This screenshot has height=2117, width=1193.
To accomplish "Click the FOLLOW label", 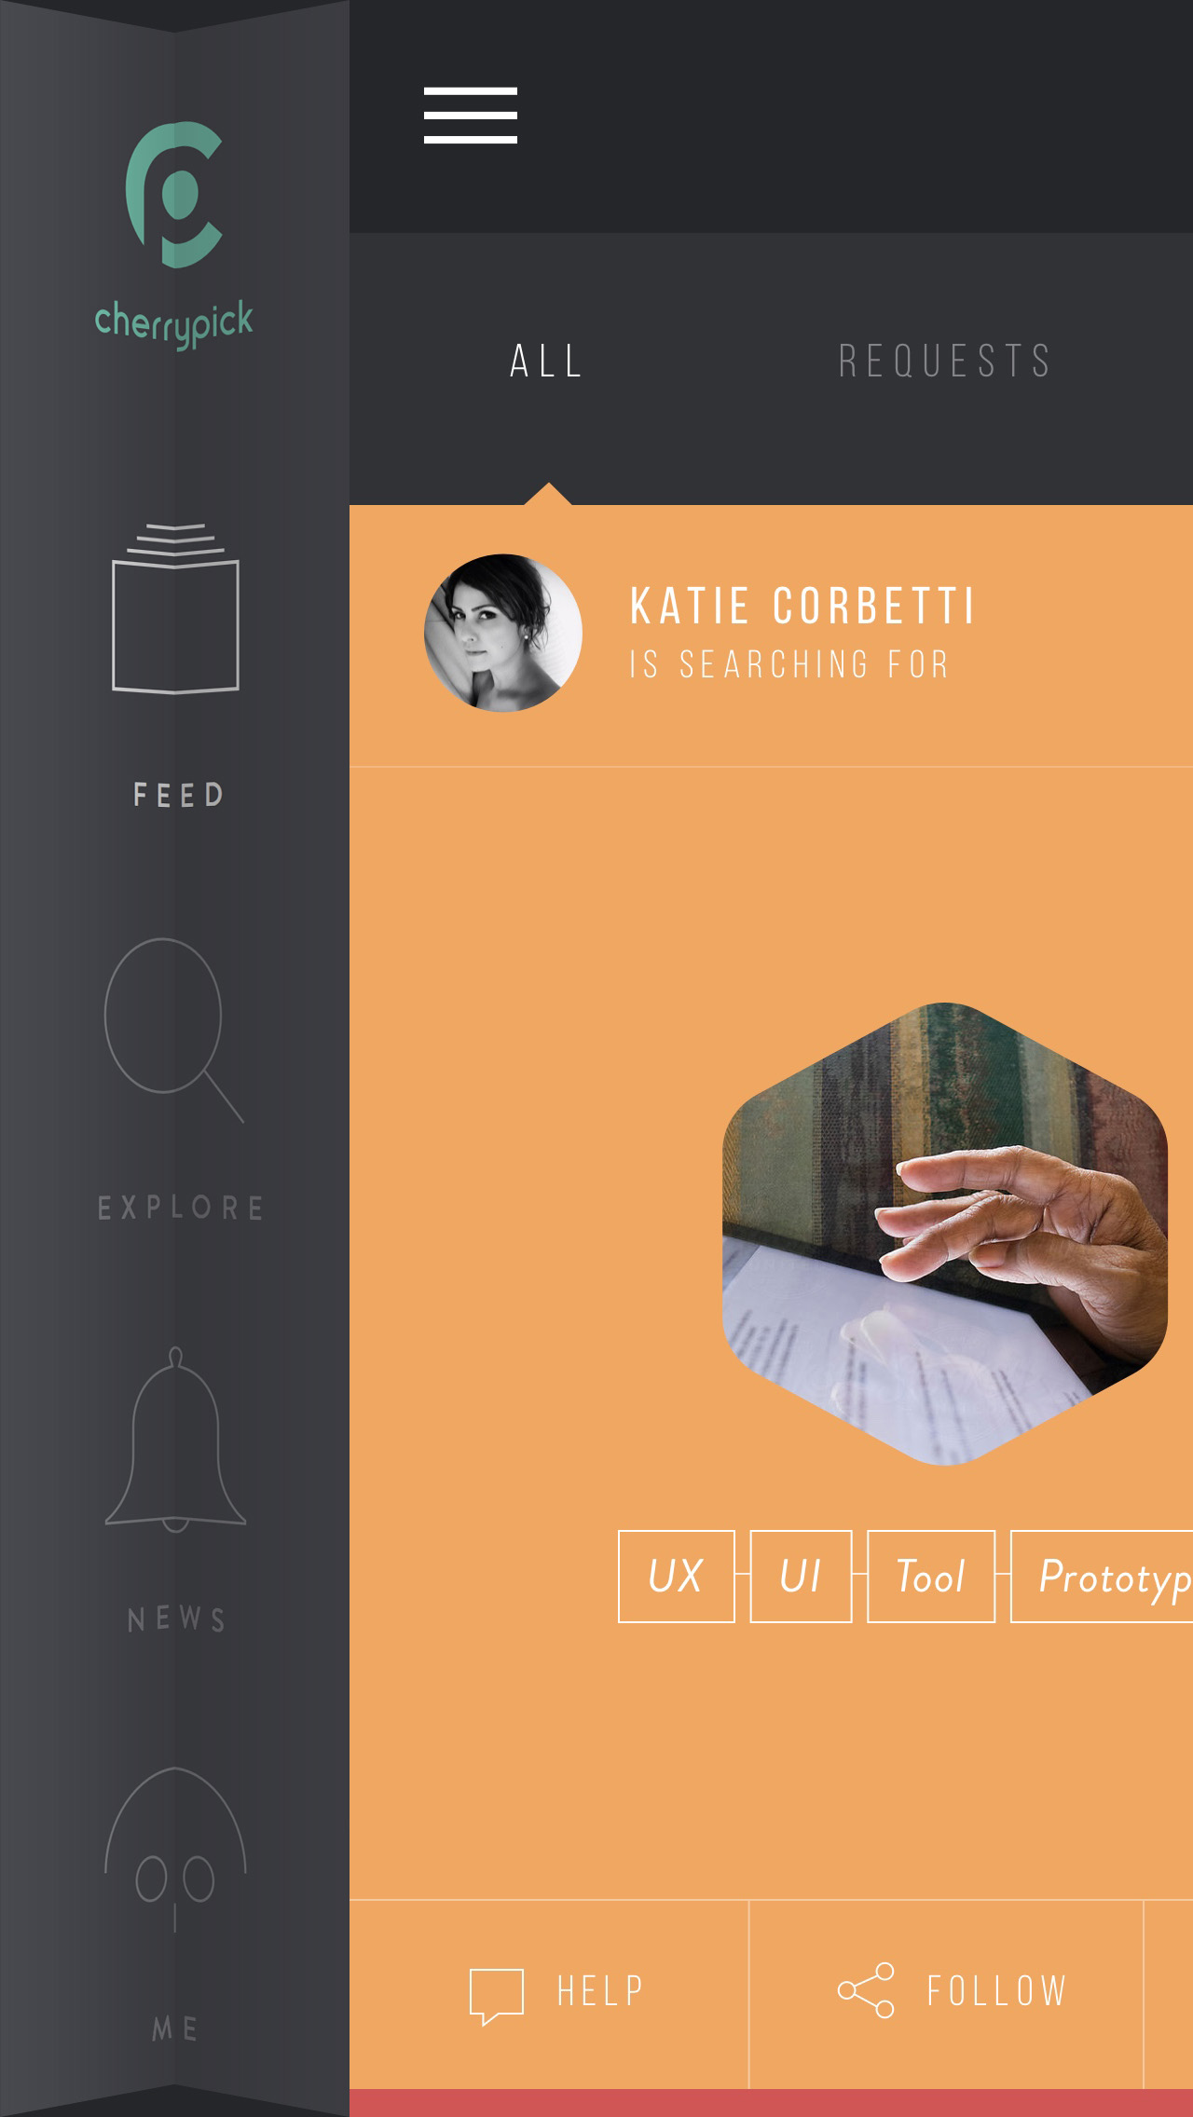I will (996, 1991).
